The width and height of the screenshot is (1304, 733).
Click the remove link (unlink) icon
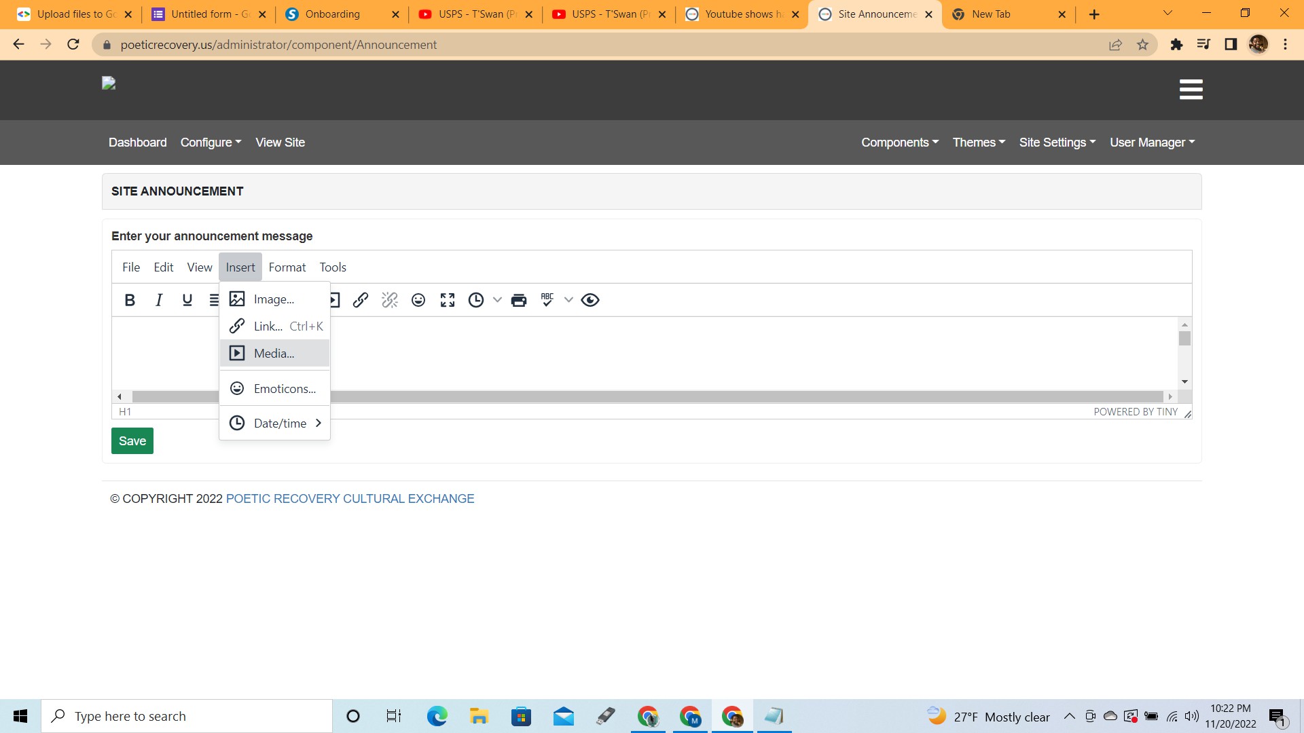point(389,300)
